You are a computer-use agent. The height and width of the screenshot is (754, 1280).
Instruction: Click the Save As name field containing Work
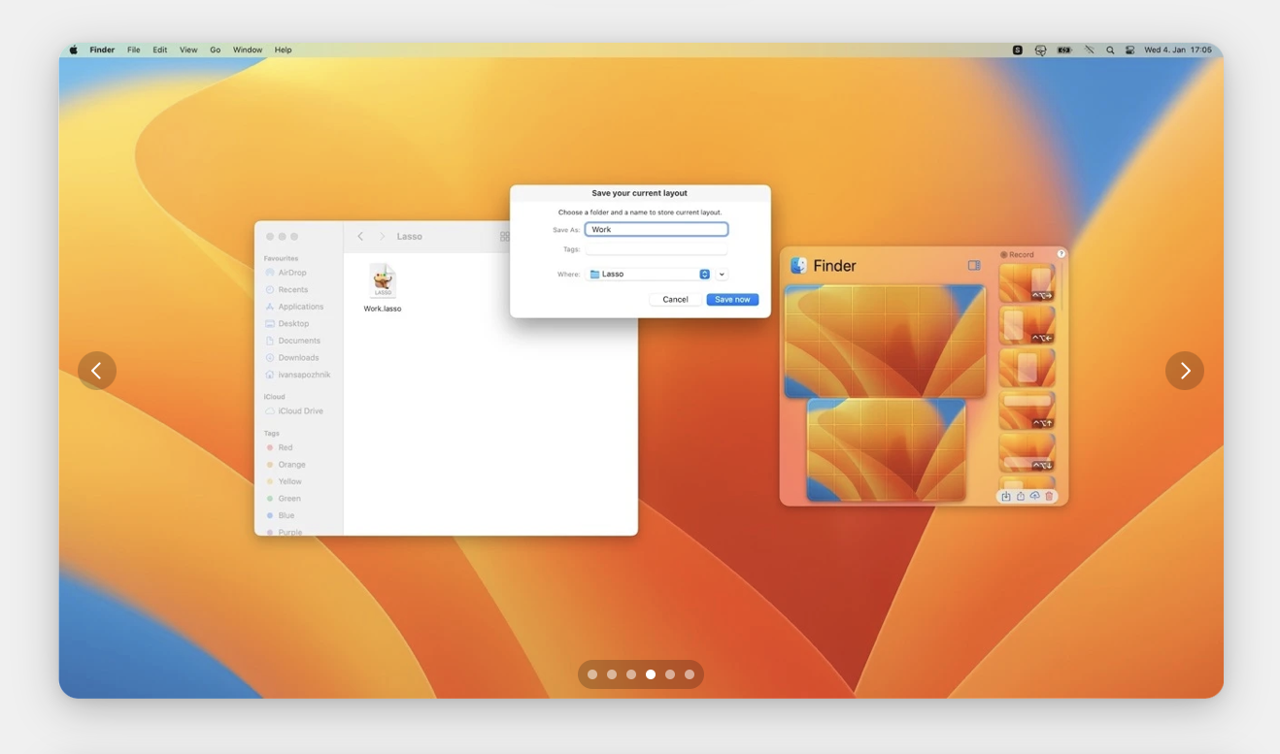click(657, 229)
